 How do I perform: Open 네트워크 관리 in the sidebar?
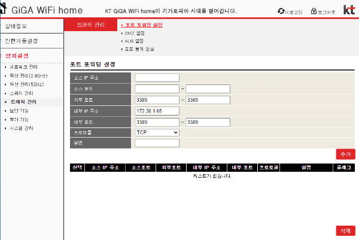click(23, 66)
